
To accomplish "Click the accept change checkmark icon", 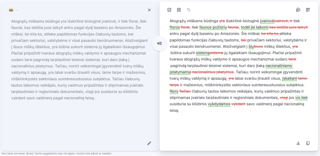I will [169, 10].
